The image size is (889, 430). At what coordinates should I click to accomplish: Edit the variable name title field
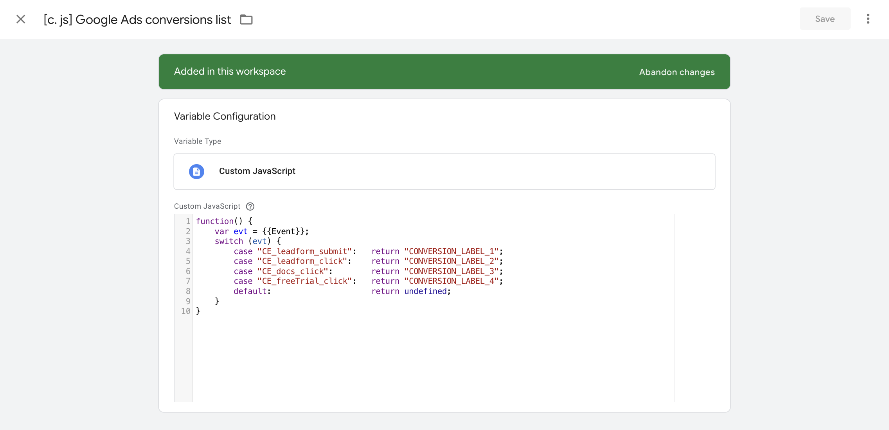tap(137, 20)
